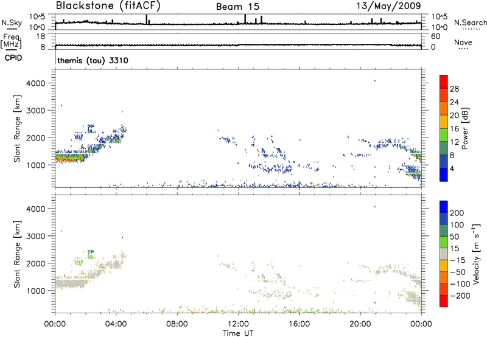The image size is (487, 337).
Task: Select the "Time UT" axis title
Action: (238, 333)
